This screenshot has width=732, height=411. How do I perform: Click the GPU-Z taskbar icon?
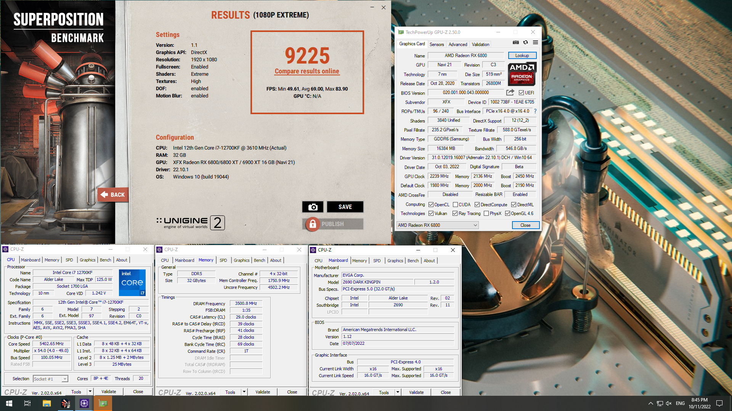point(103,403)
